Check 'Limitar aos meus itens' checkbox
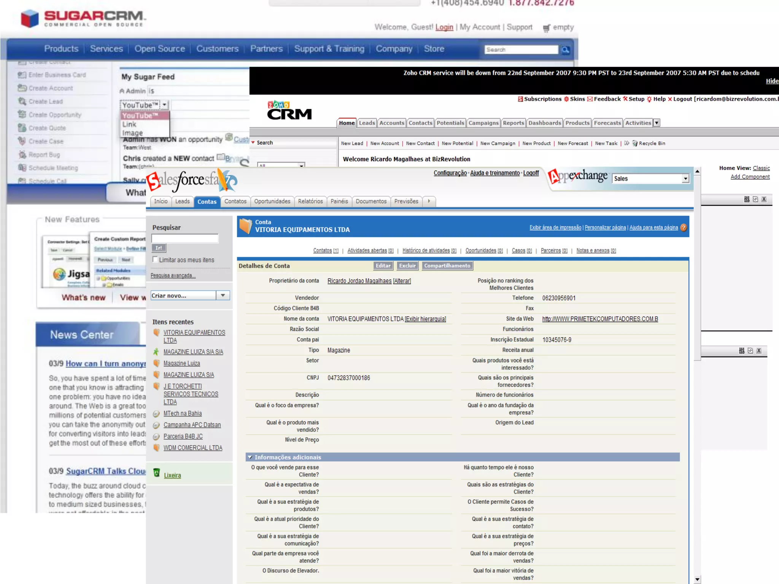This screenshot has width=779, height=584. (155, 259)
